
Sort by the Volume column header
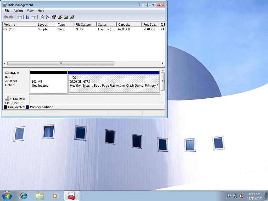pos(19,24)
